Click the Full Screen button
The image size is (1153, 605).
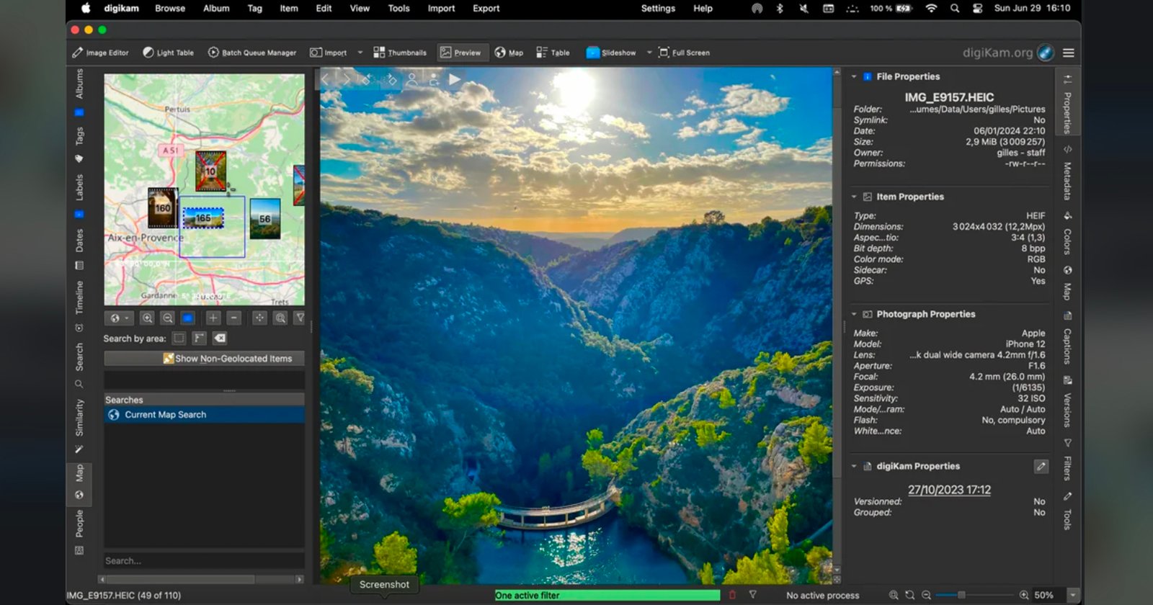click(684, 53)
